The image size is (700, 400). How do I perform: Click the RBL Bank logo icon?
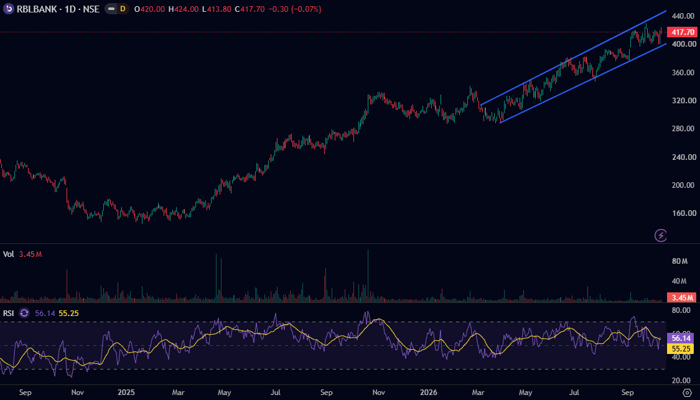(x=9, y=9)
